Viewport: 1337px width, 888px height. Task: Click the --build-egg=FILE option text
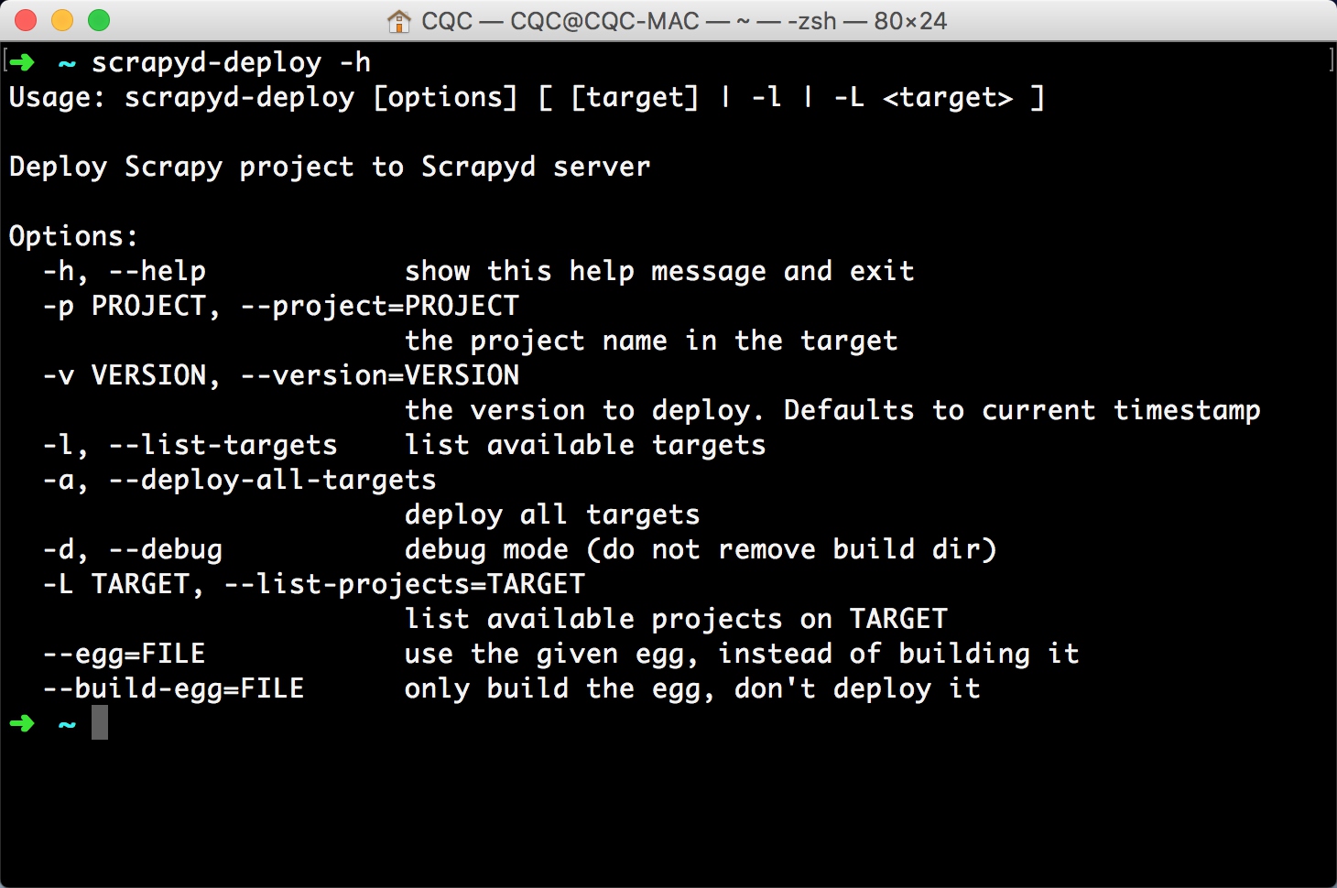(x=174, y=688)
